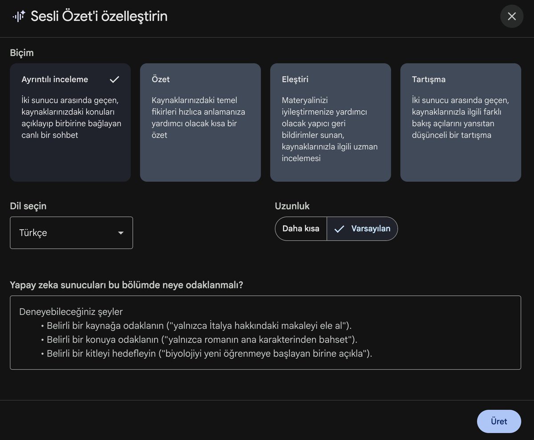Choose the Özet format card
The width and height of the screenshot is (534, 440).
(200, 122)
